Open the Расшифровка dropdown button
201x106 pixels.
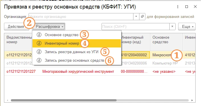49,26
